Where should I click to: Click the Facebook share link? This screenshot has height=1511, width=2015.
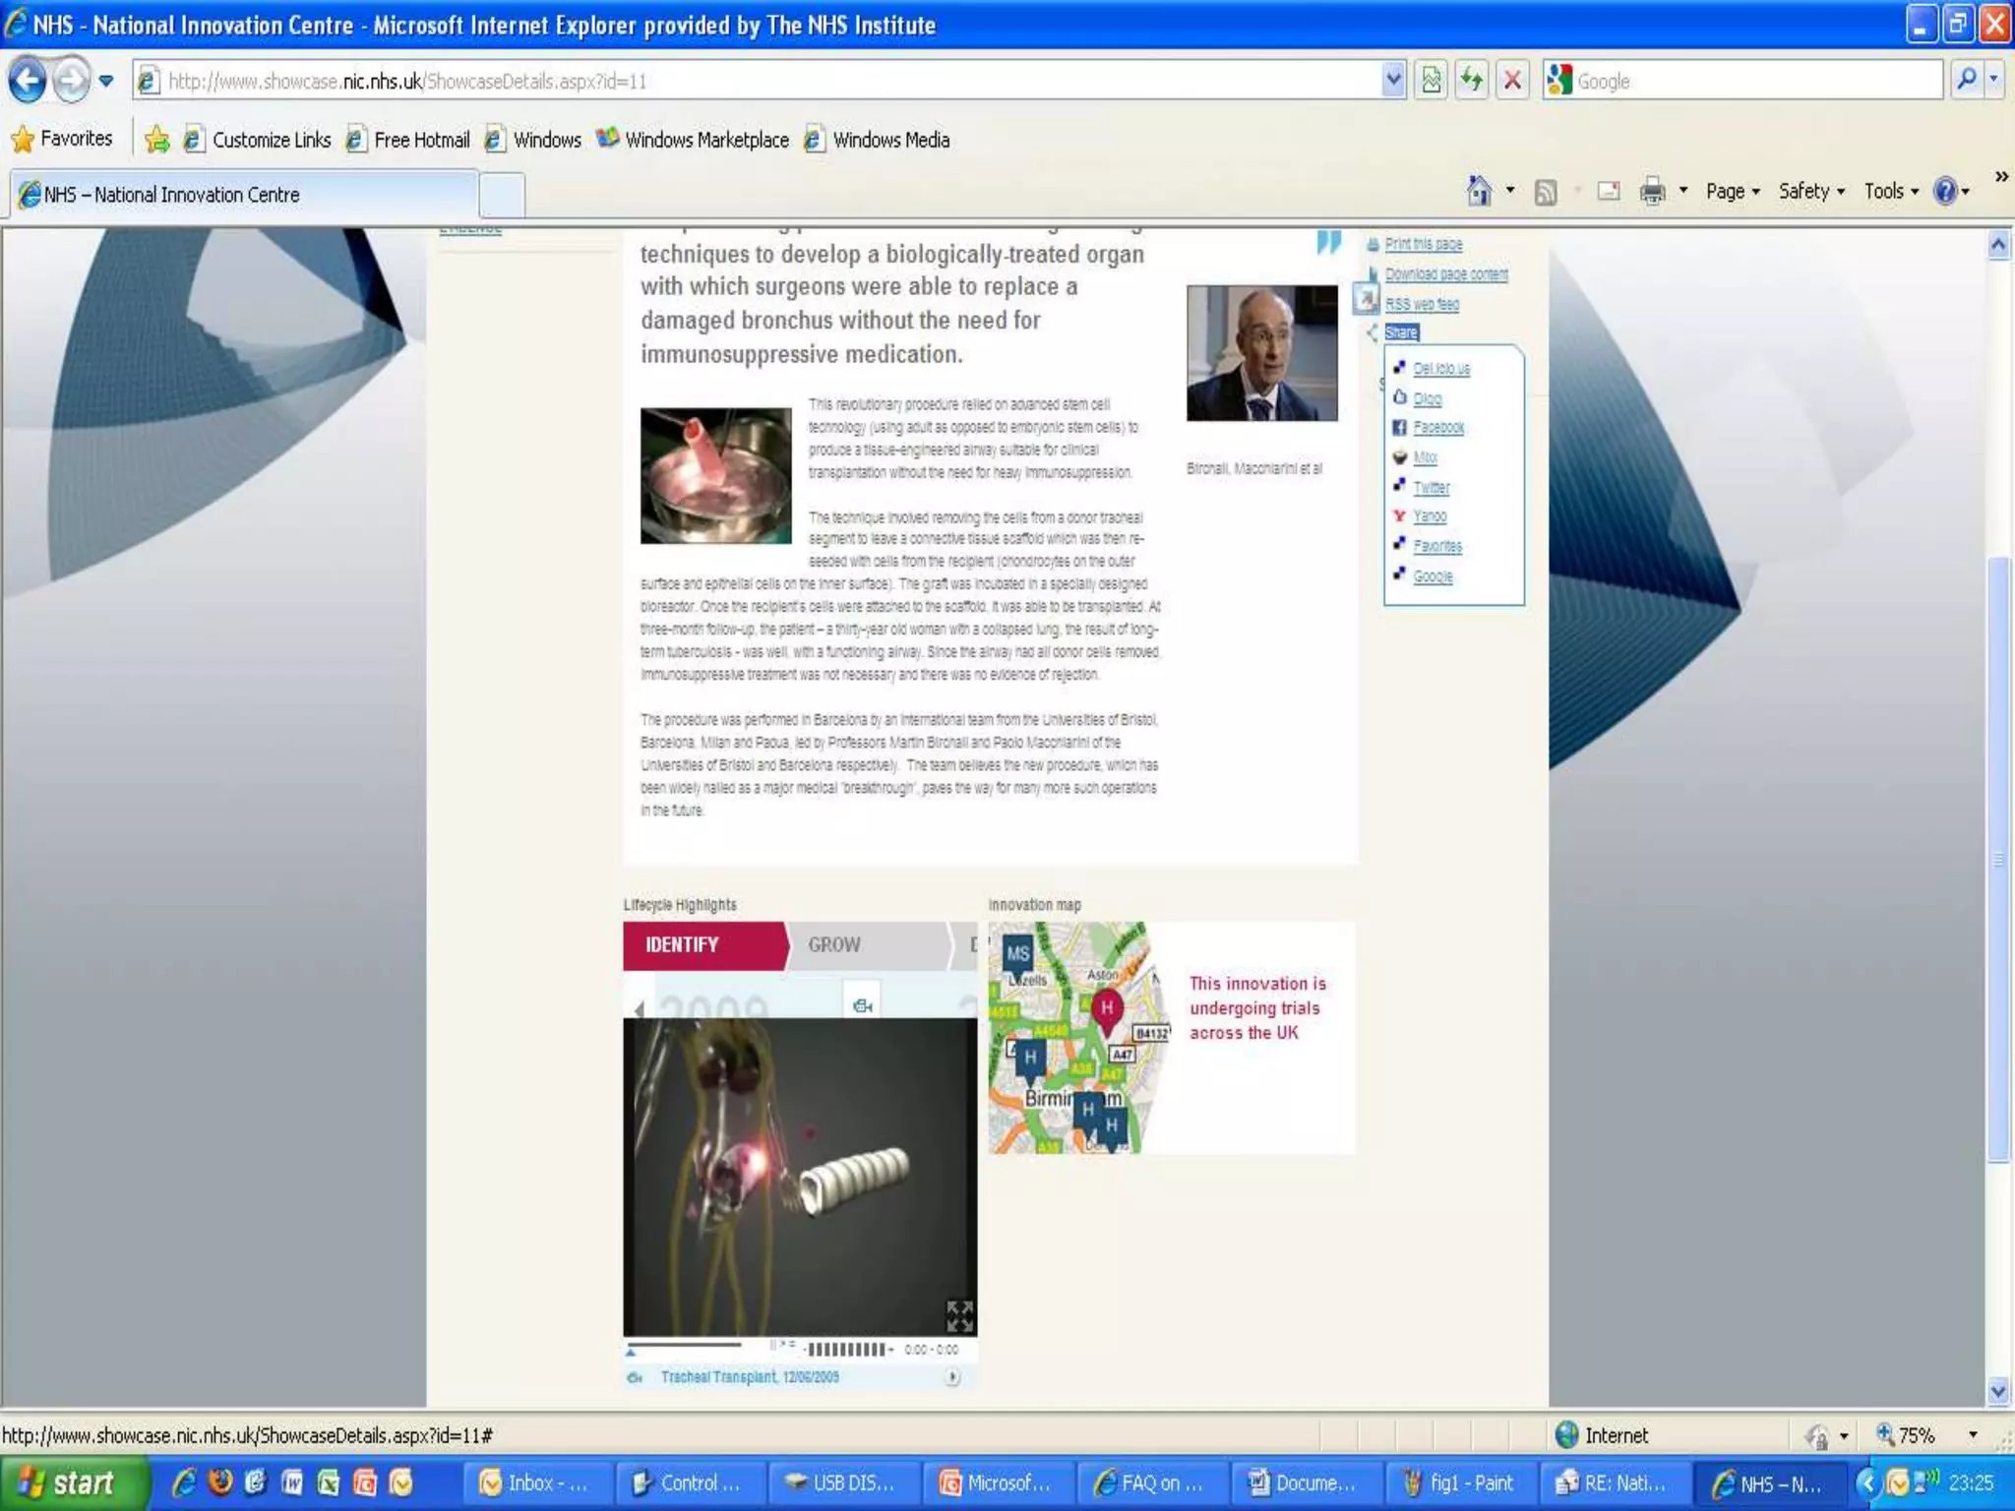[x=1438, y=427]
